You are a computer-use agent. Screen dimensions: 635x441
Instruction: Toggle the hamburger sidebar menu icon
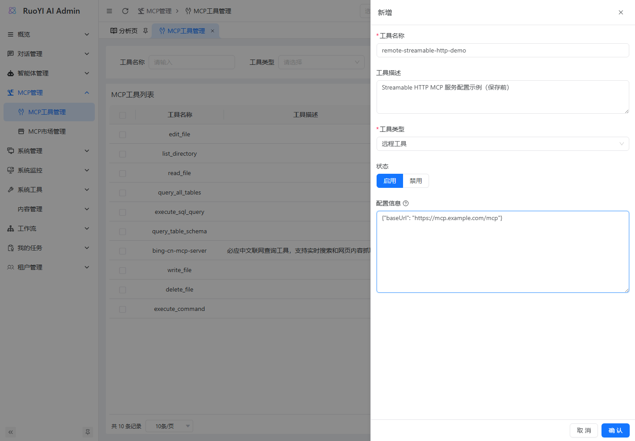109,11
